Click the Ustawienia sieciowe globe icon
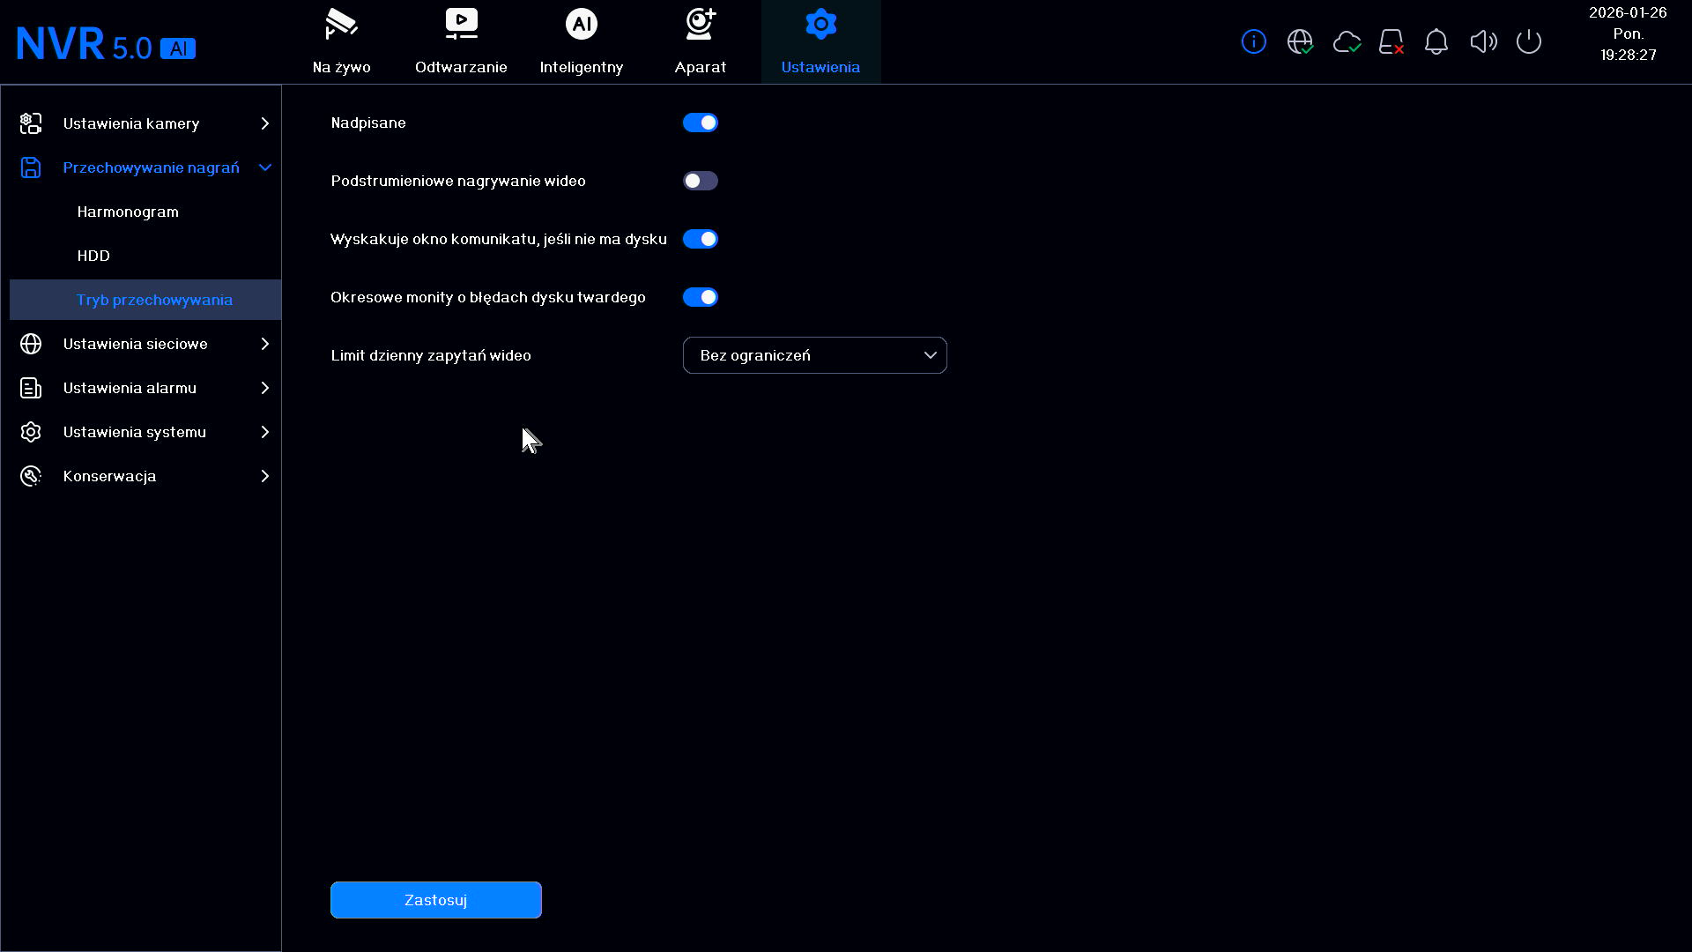 tap(31, 344)
